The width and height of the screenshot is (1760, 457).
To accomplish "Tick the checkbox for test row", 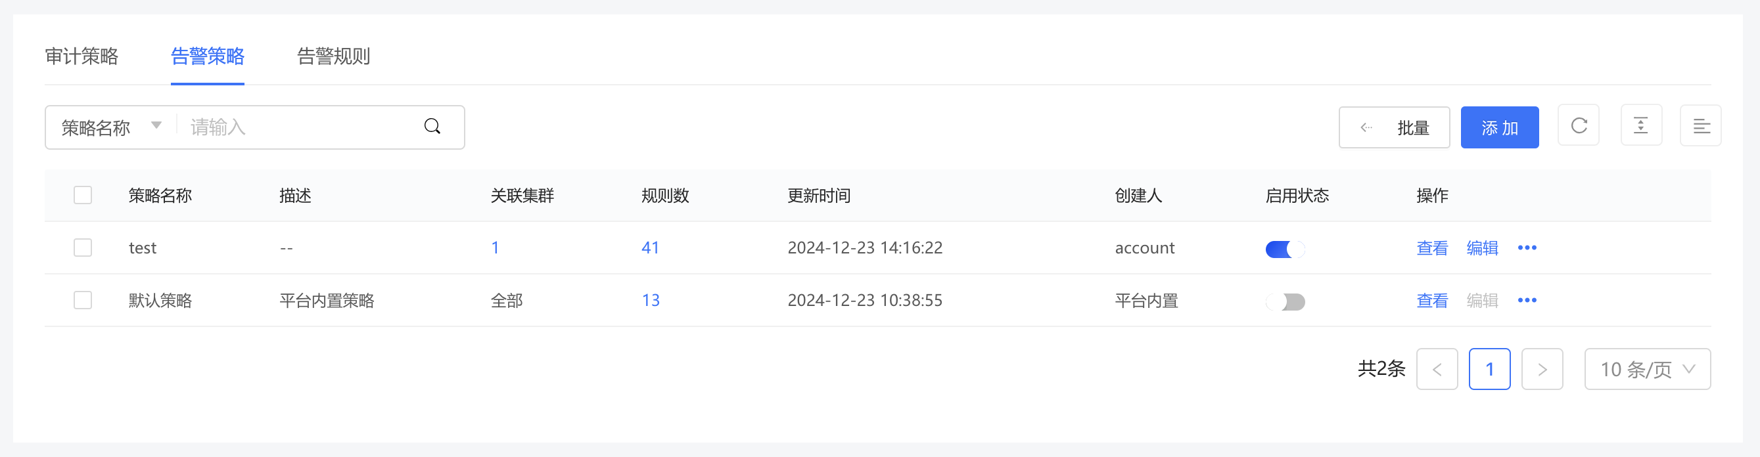I will [83, 248].
